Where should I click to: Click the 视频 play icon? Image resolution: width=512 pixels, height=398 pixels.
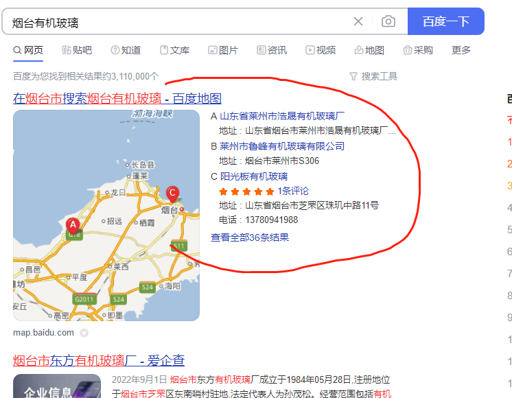click(310, 50)
